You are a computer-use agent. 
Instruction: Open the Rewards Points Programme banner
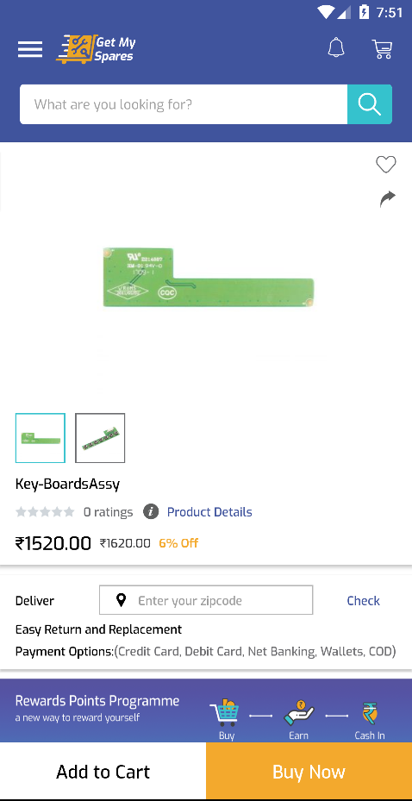click(x=206, y=710)
